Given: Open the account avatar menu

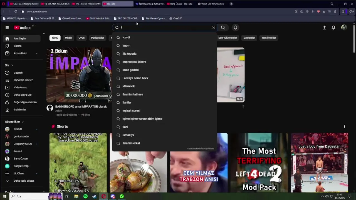Looking at the screenshot, I should 344,27.
